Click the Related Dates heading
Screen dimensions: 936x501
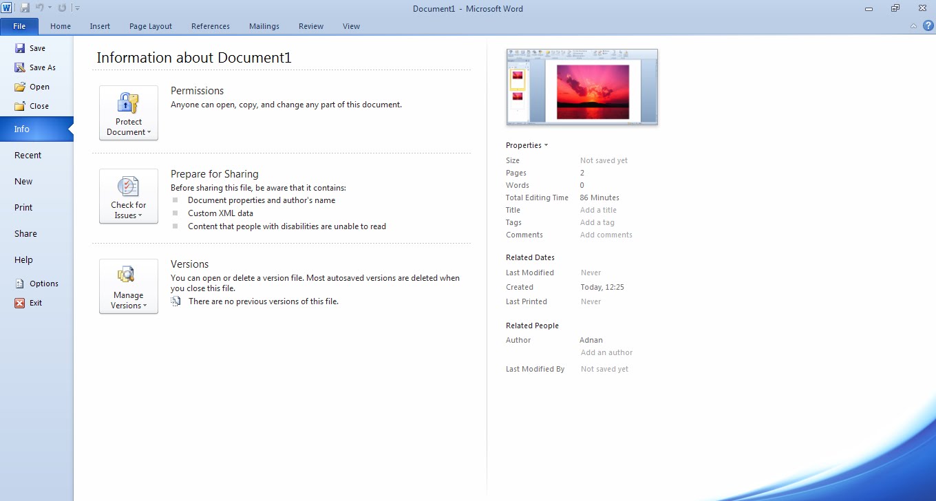pyautogui.click(x=530, y=257)
